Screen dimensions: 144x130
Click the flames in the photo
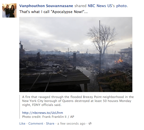coord(119,61)
